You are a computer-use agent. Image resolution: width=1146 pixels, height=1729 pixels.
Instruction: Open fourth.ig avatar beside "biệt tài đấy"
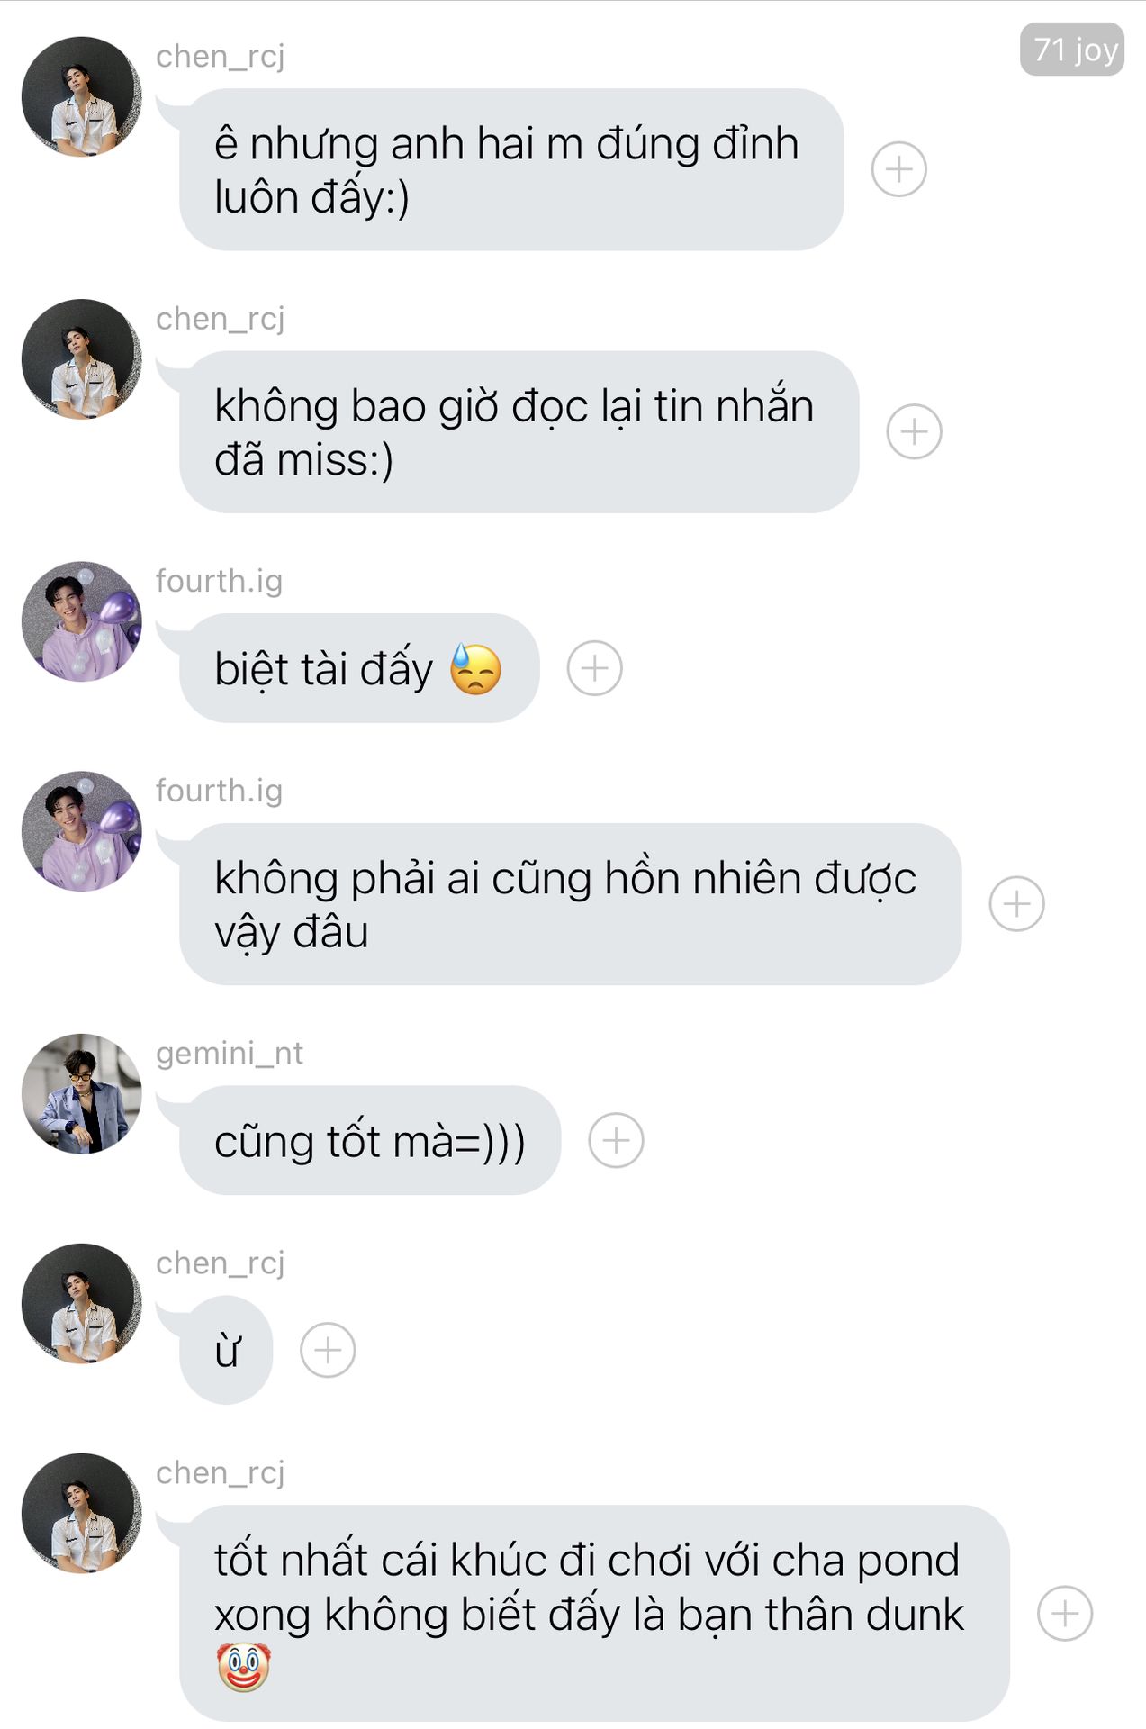coord(82,621)
